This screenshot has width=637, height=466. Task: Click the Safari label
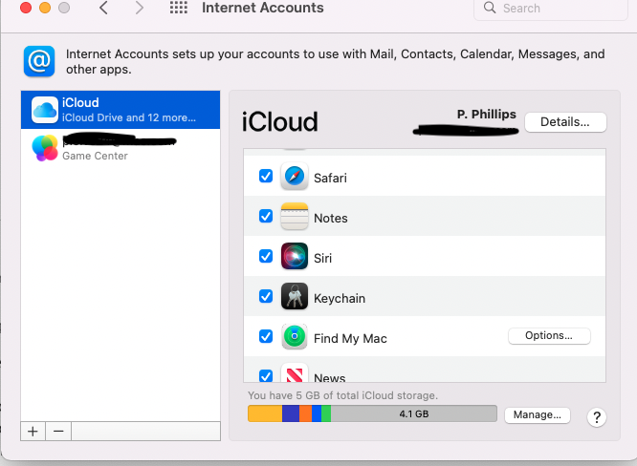330,178
